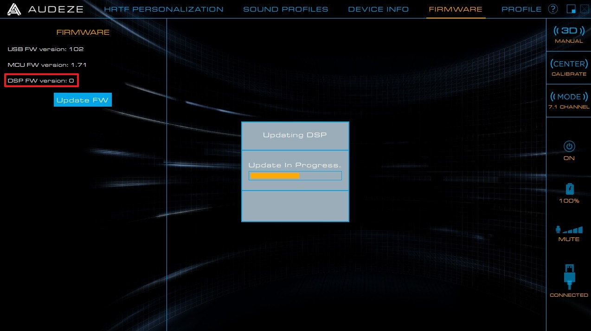The width and height of the screenshot is (591, 331).
Task: Select the 'MCU FW version: 1.71' text
Action: [x=47, y=65]
